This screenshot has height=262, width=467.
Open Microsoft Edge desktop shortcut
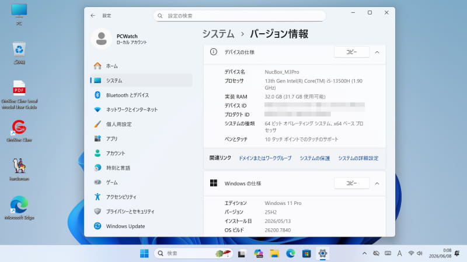tap(19, 208)
